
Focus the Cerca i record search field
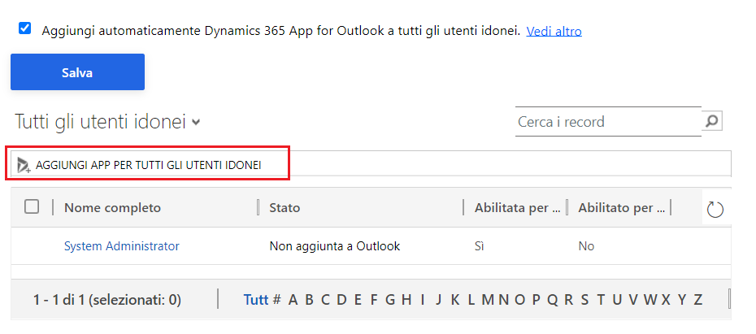pyautogui.click(x=608, y=121)
